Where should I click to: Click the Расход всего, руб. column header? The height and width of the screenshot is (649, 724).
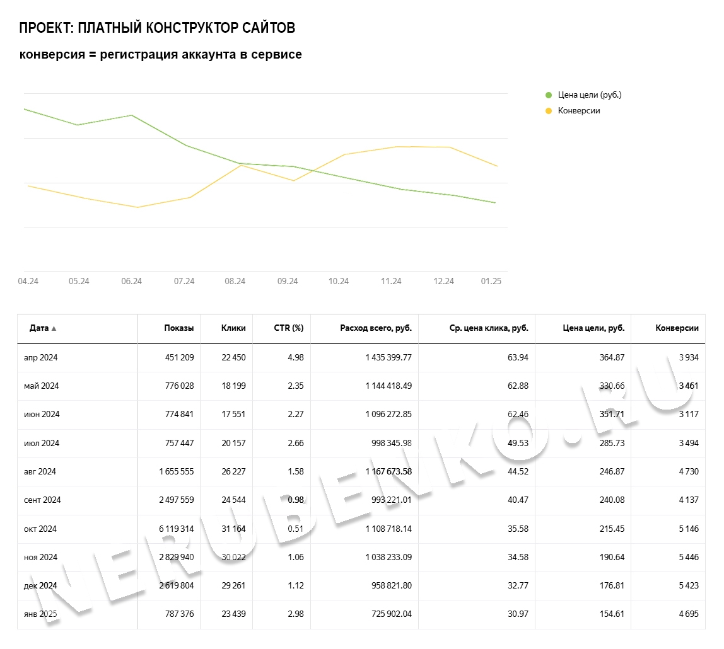click(375, 328)
